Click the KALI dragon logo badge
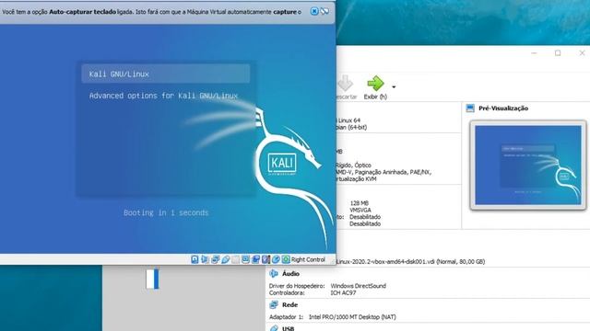 [282, 164]
